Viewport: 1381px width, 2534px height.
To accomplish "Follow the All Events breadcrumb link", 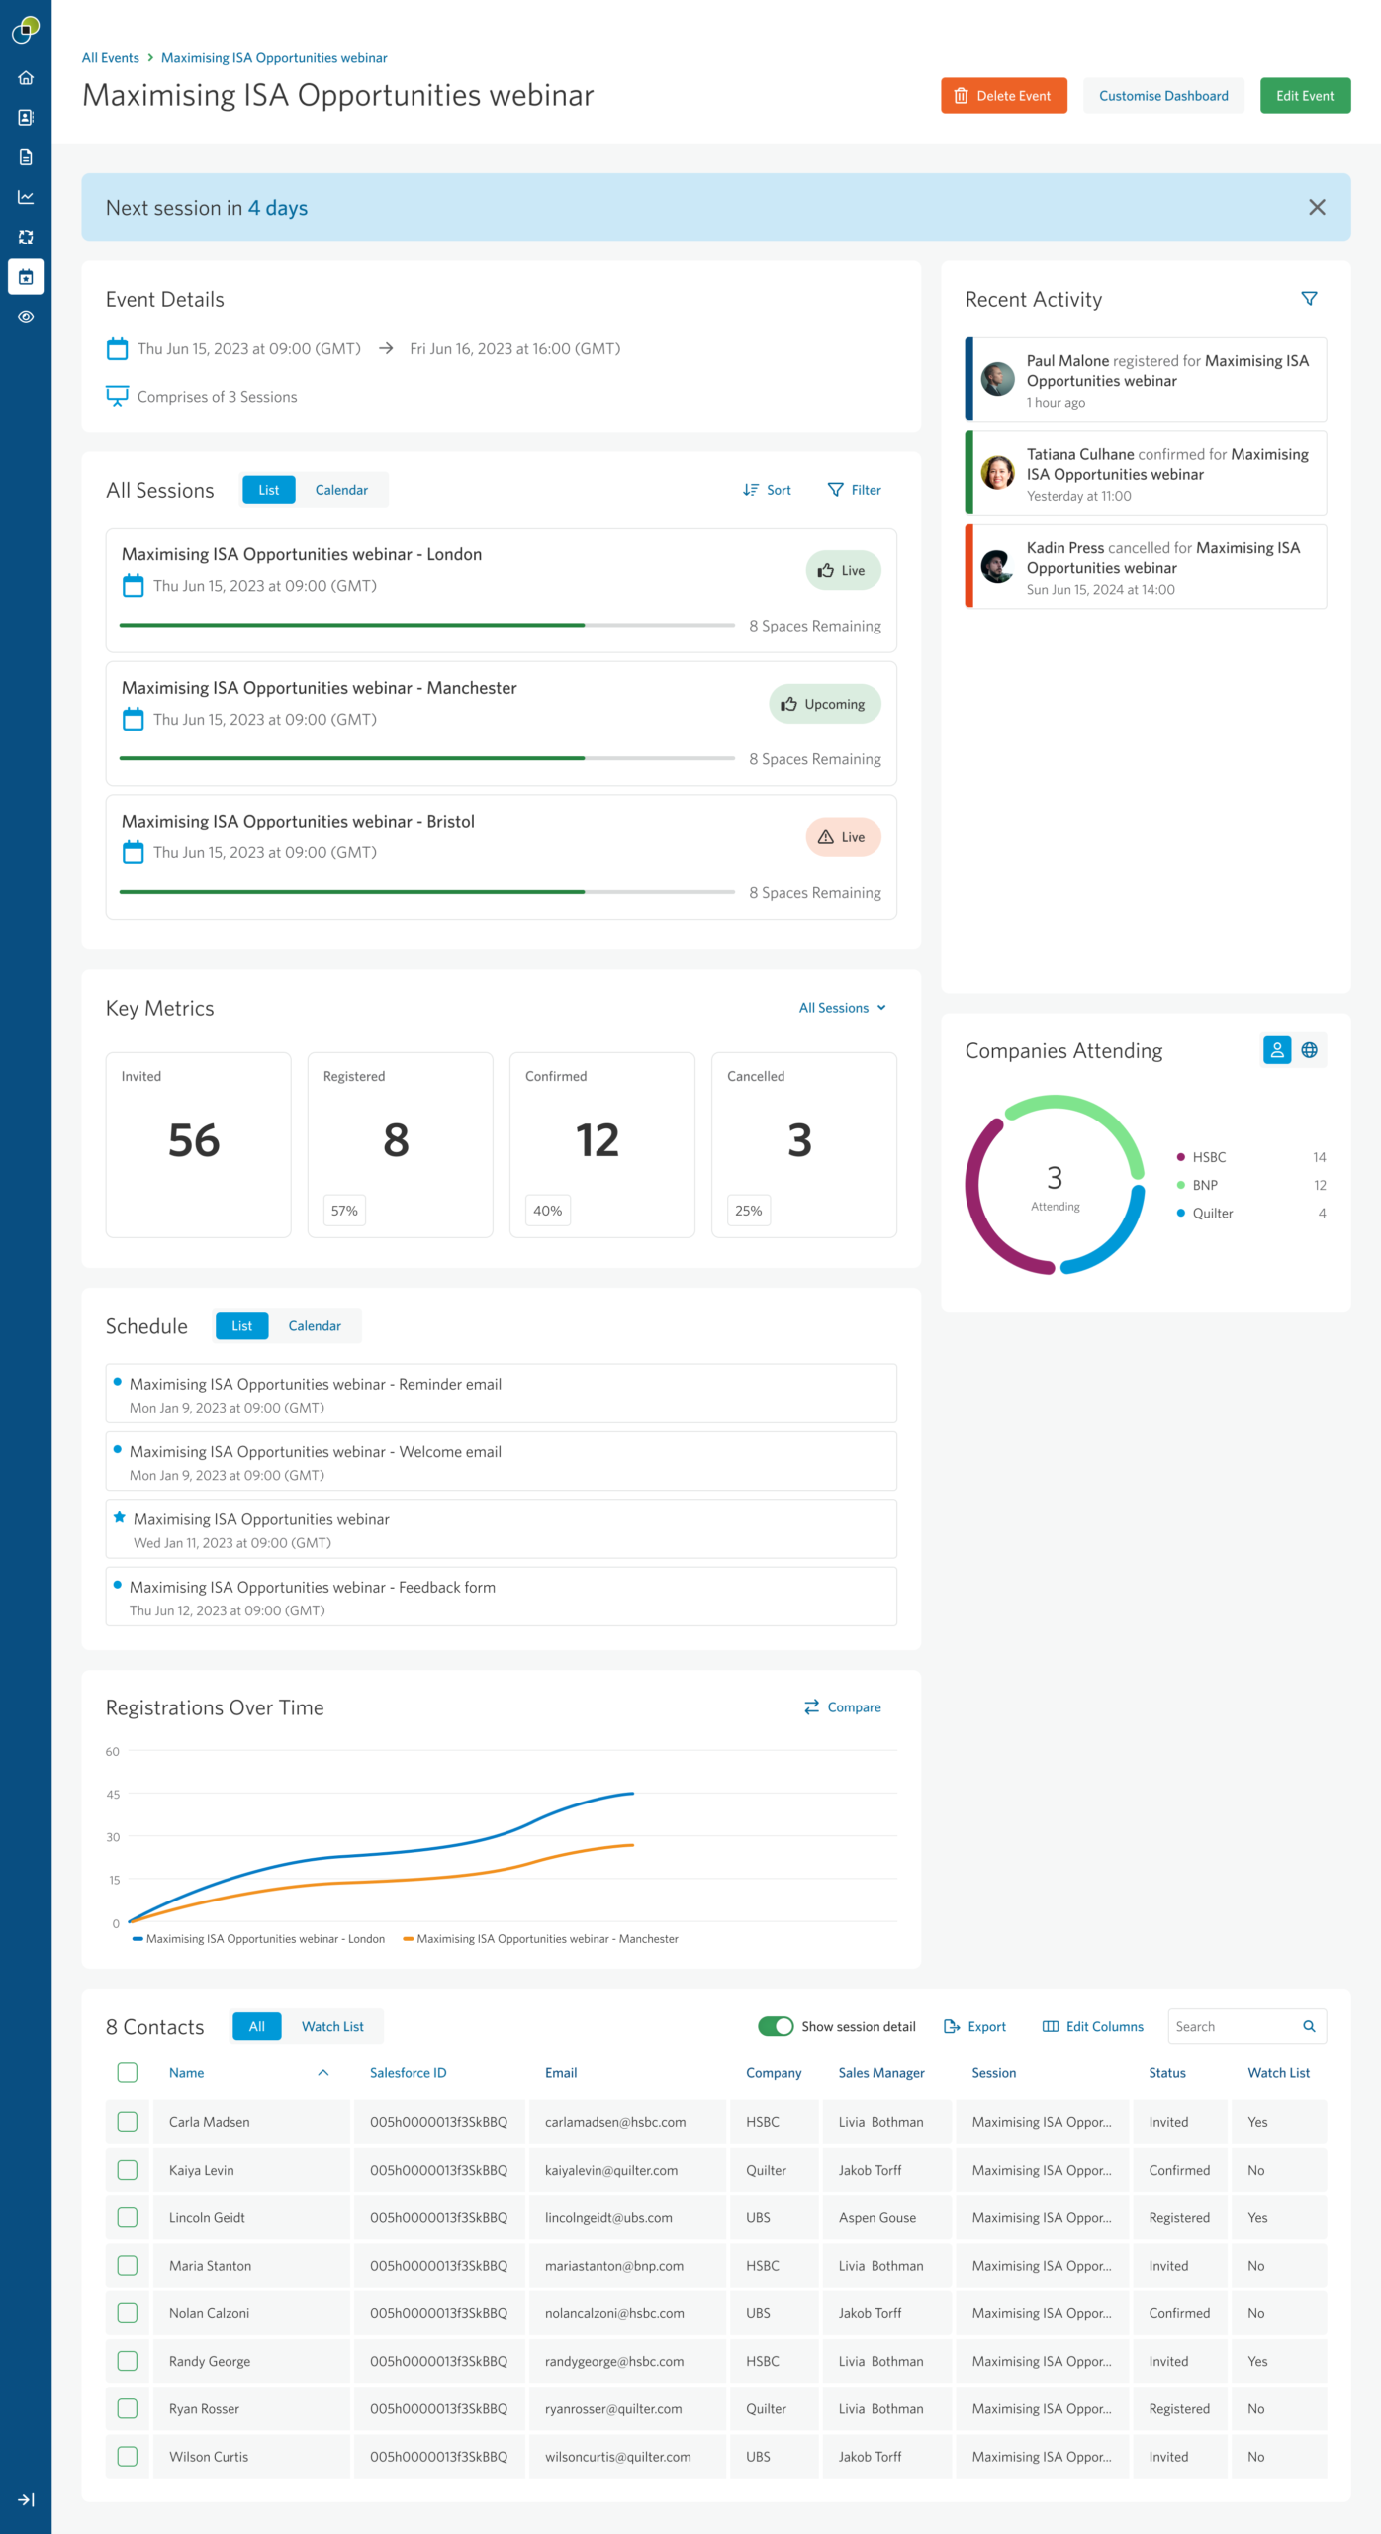I will click(111, 58).
